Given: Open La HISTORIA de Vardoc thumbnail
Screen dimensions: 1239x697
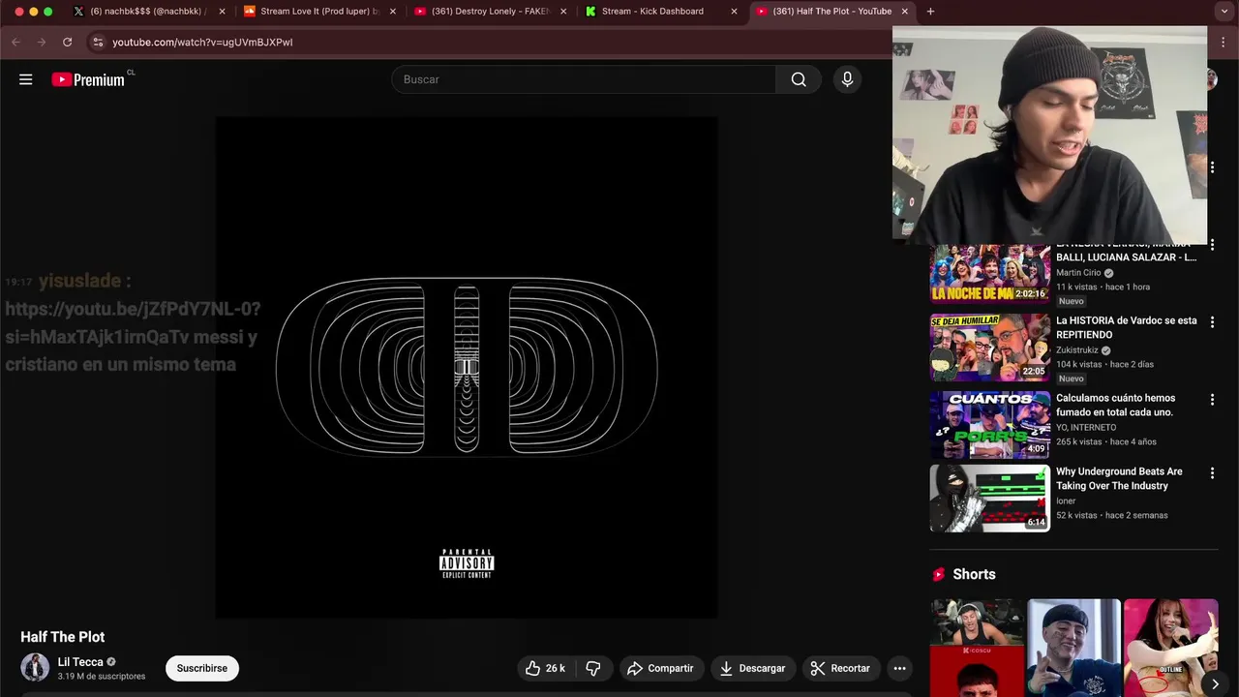Looking at the screenshot, I should click(990, 348).
